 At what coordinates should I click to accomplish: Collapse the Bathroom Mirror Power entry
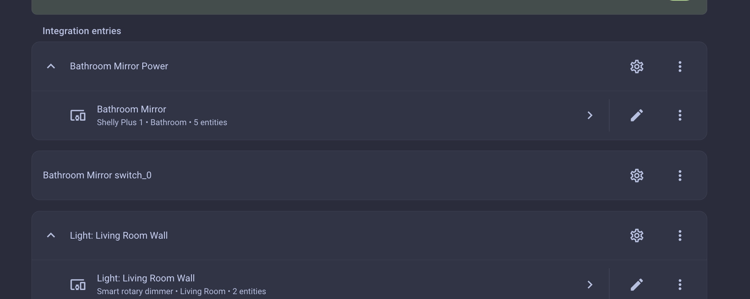point(51,67)
